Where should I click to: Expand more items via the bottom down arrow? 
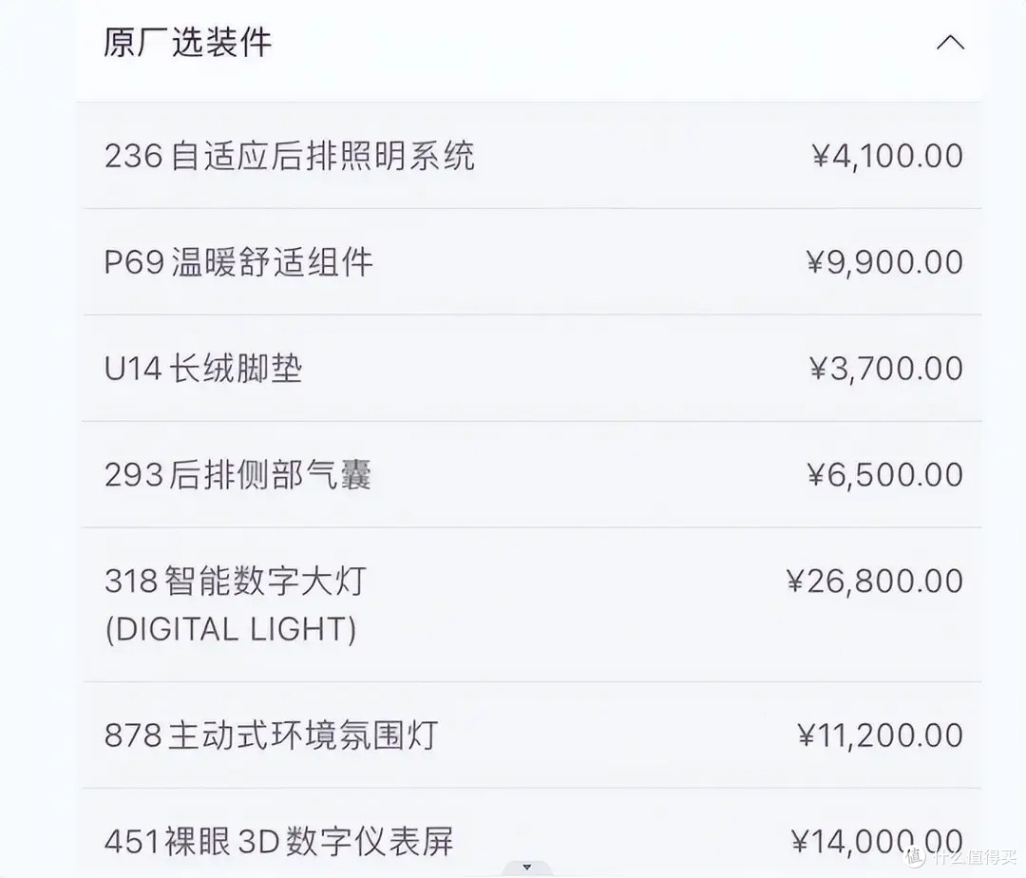(526, 867)
